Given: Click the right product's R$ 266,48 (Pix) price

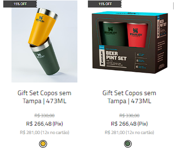Looking at the screenshot, I should pos(129,124).
